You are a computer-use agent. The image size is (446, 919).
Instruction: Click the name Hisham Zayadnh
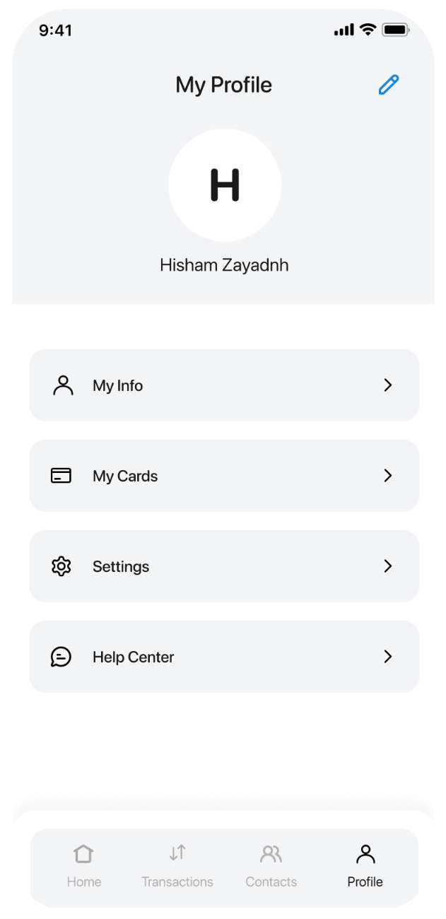pos(224,265)
